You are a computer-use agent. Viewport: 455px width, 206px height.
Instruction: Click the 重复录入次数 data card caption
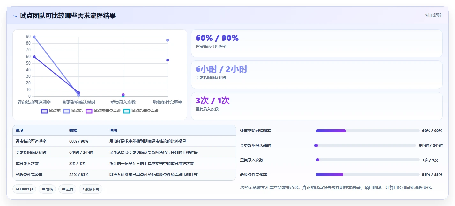point(207,109)
